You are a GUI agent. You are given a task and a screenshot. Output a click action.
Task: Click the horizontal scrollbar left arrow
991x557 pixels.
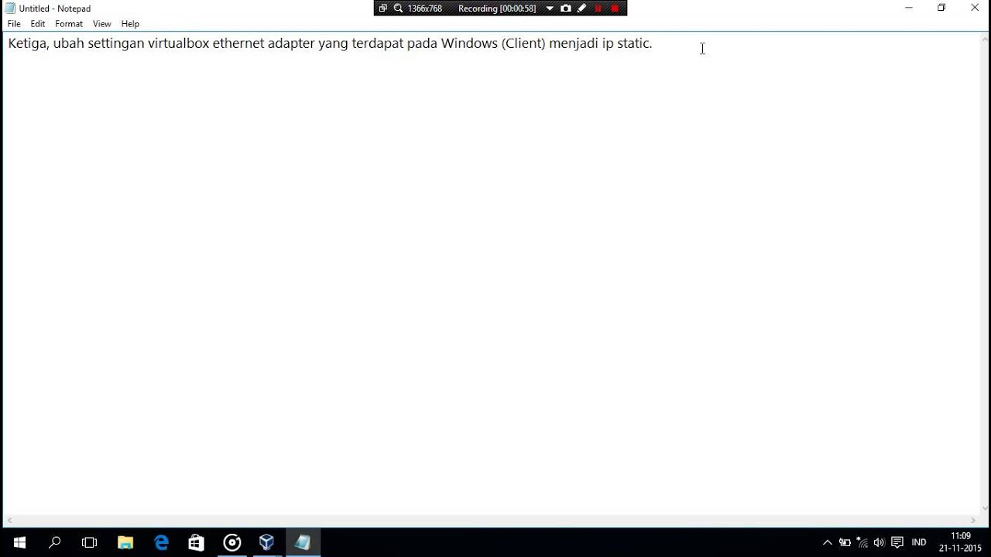pos(9,521)
